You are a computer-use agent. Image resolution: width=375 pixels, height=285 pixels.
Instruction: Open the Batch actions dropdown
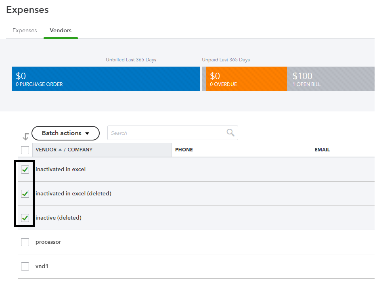click(x=65, y=133)
